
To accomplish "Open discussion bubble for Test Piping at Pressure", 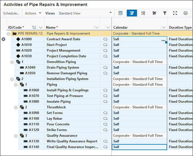I will pos(105,96).
